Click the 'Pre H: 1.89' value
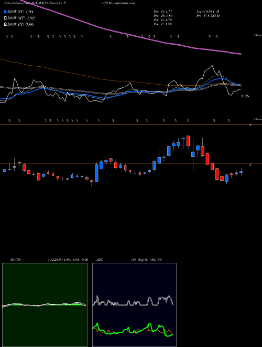This screenshot has height=347, width=262. point(163,16)
